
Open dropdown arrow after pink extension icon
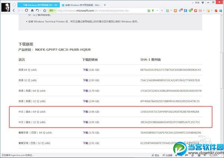(204, 10)
